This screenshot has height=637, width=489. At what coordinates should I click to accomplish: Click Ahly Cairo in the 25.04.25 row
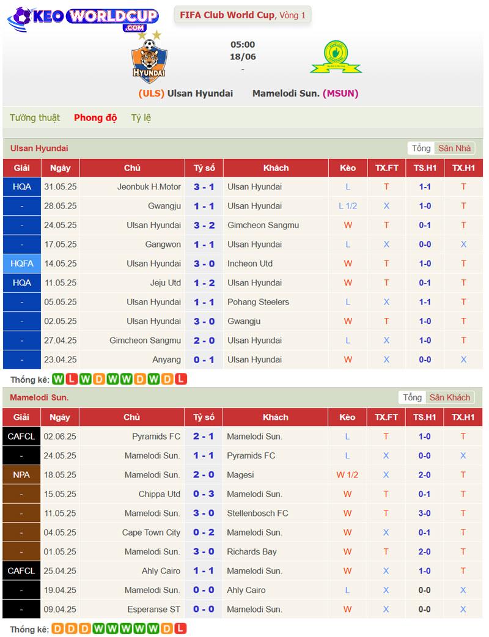(x=161, y=571)
